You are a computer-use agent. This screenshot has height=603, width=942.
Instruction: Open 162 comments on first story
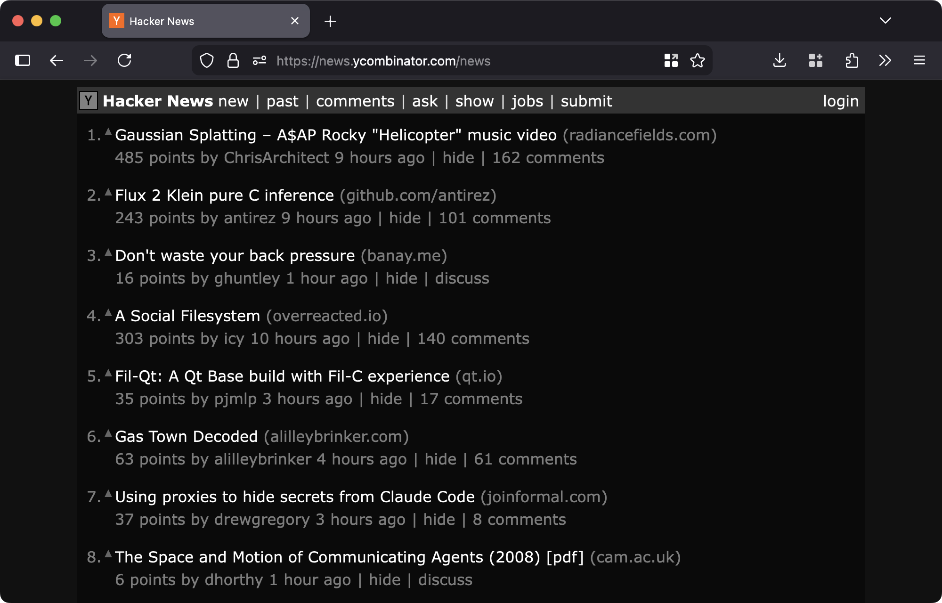click(548, 158)
